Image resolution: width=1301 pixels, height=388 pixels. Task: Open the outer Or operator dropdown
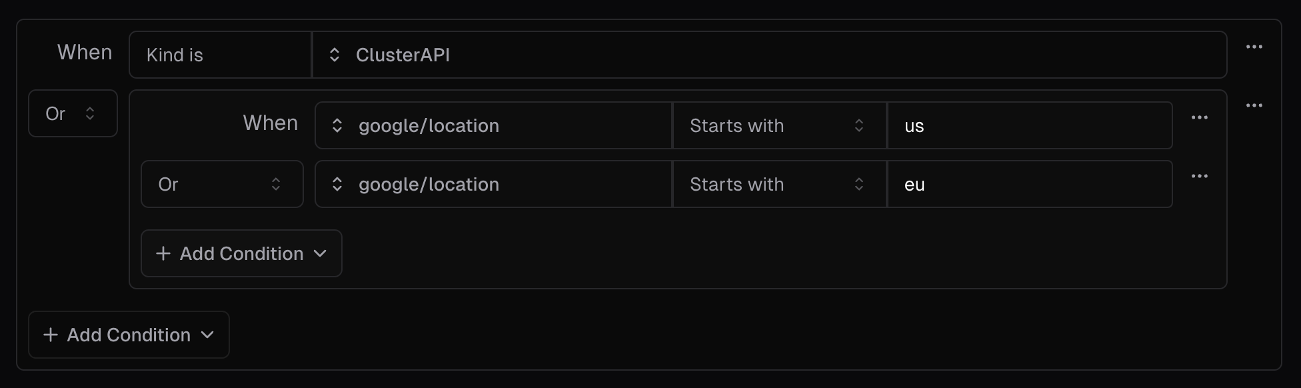pos(73,113)
